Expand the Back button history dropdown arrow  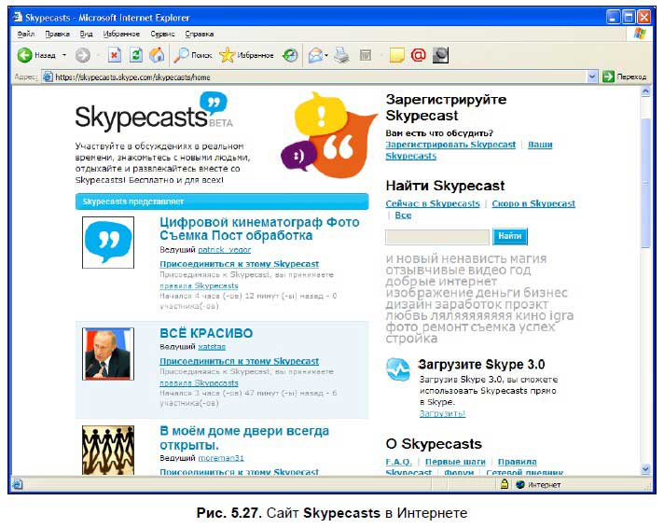pos(63,55)
